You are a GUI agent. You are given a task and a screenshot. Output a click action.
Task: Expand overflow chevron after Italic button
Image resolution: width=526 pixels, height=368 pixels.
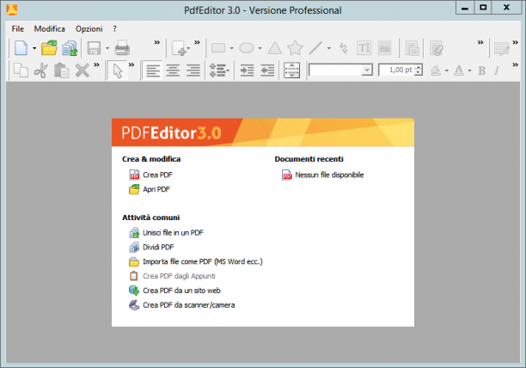(x=516, y=65)
